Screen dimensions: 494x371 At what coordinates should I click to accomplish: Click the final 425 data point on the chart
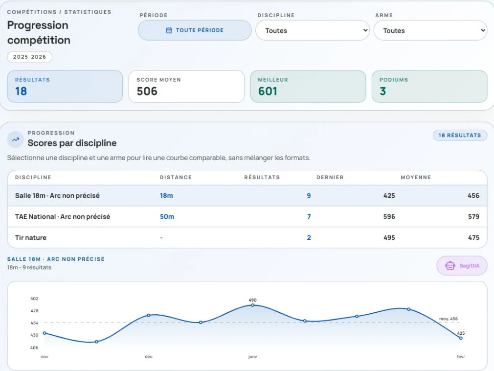click(461, 338)
